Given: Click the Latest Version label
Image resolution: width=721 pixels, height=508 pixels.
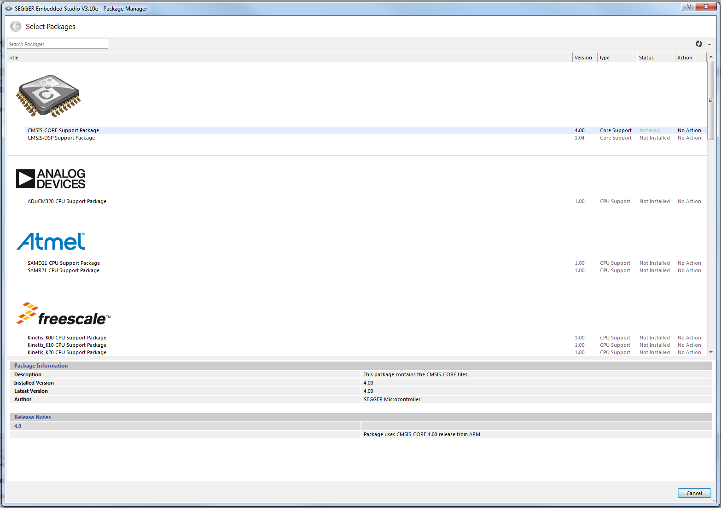Looking at the screenshot, I should [x=31, y=391].
